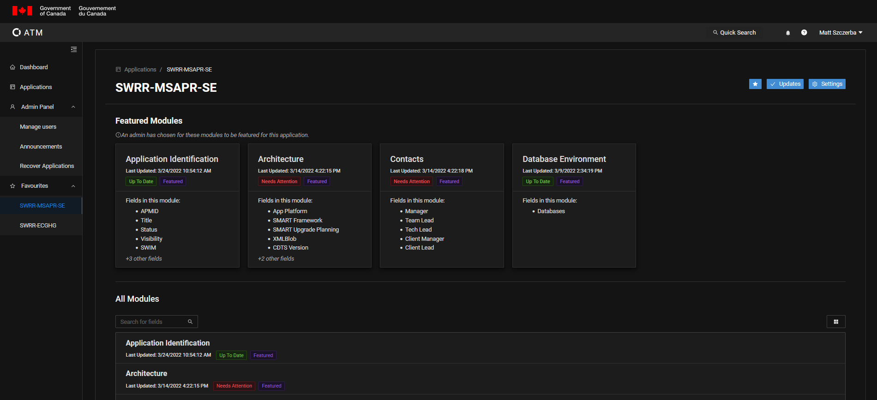Click the ATM logo in header
Screen dimensions: 877x400
(28, 33)
